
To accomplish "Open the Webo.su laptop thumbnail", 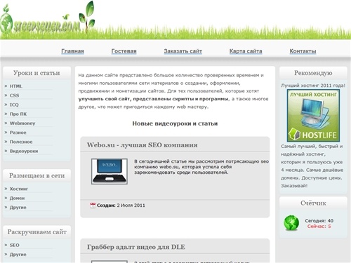I will click(110, 171).
